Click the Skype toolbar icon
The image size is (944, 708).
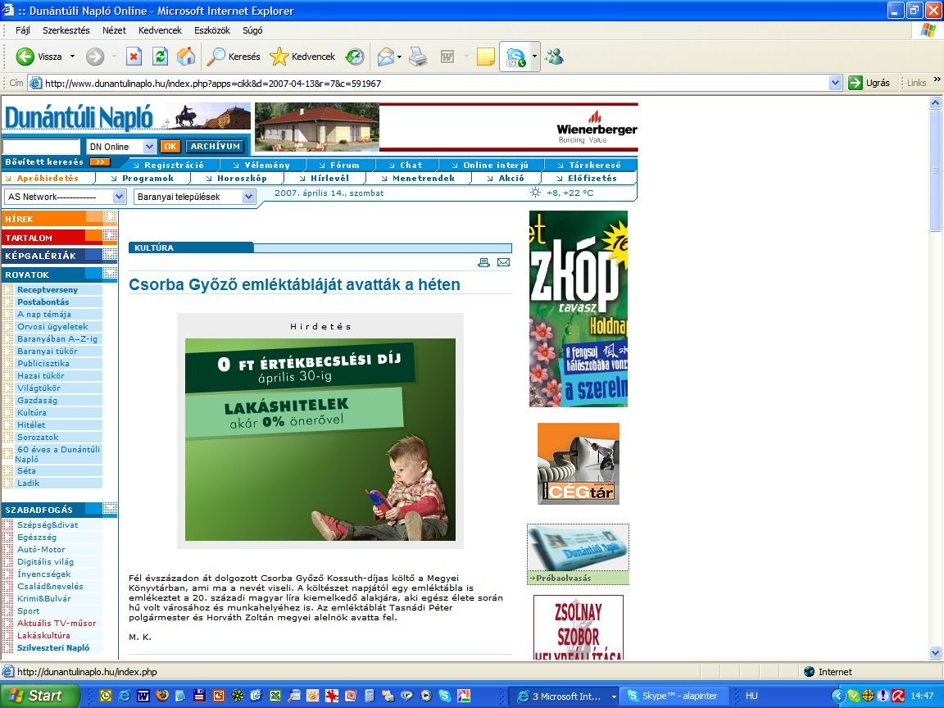pyautogui.click(x=515, y=57)
